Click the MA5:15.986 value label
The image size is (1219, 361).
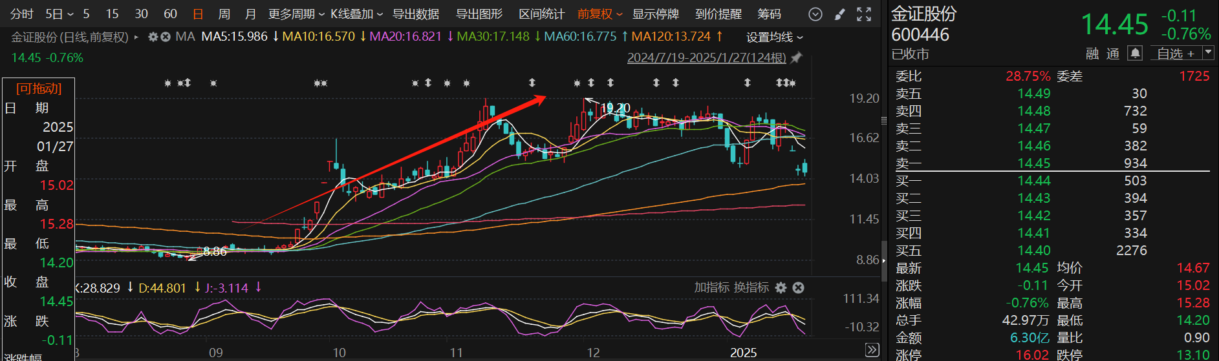234,37
